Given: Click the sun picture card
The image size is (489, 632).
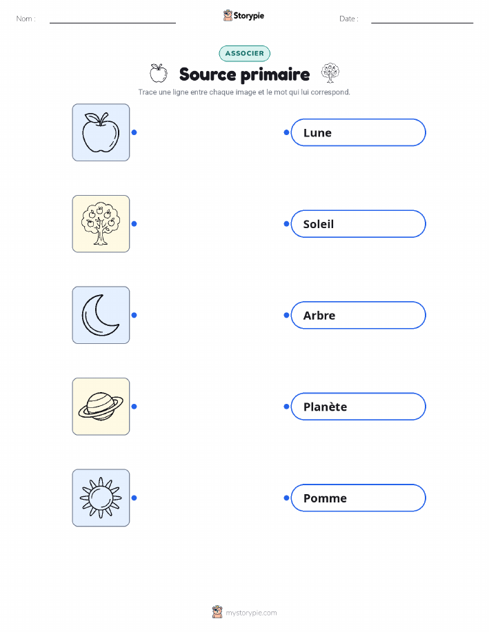Looking at the screenshot, I should 101,498.
